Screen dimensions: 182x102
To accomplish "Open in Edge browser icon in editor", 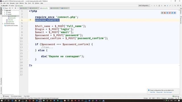I will 175,13.
